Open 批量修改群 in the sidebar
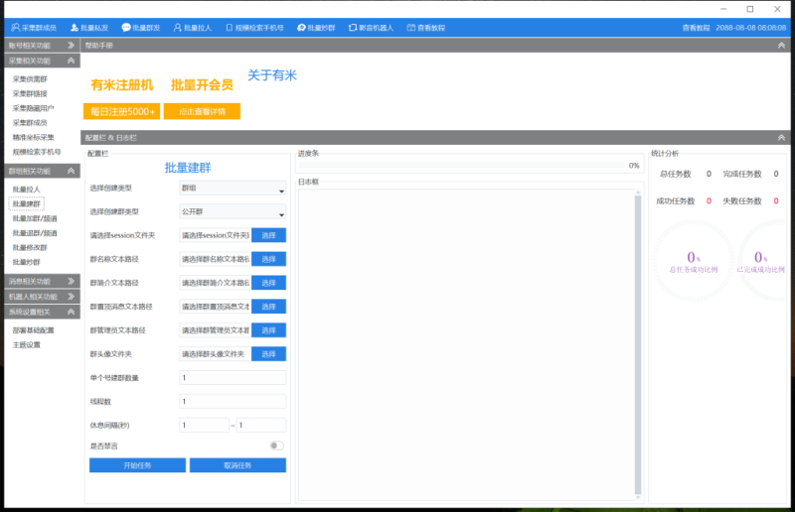Screen dimensions: 795x512 tap(30, 248)
